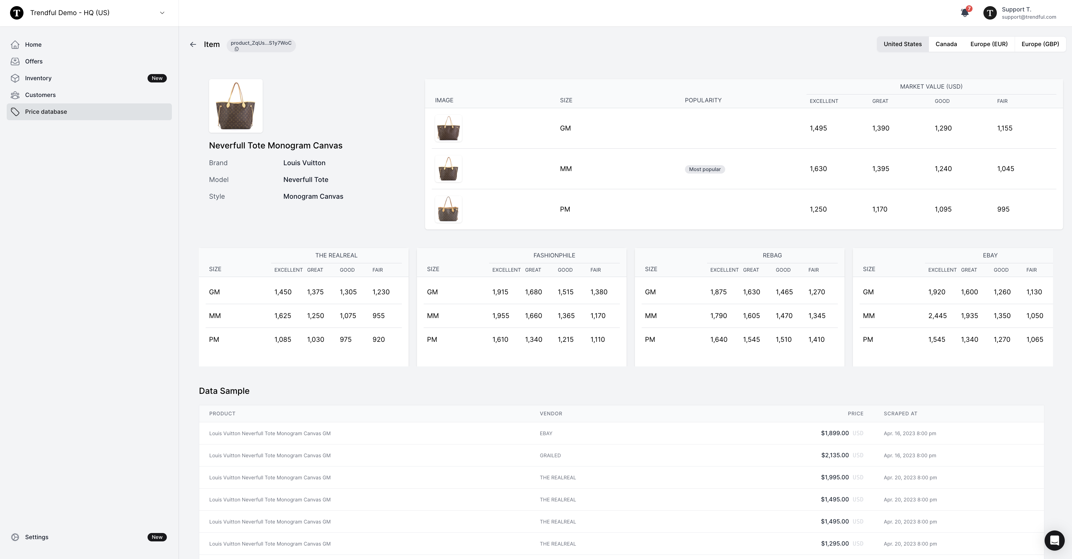Screen dimensions: 1072x559
Task: Switch to Europe (EUR) tab
Action: pyautogui.click(x=989, y=44)
